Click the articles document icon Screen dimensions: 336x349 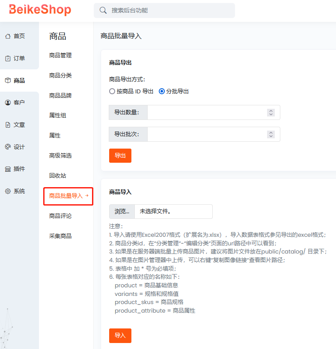coord(8,125)
